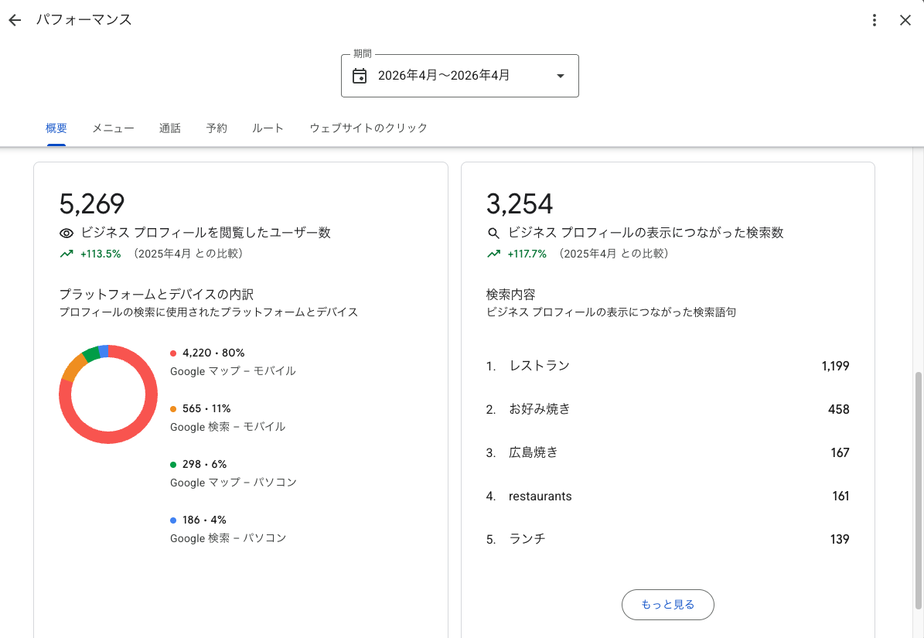
Task: Click the label Google 検索 – パソコン
Action: (228, 537)
